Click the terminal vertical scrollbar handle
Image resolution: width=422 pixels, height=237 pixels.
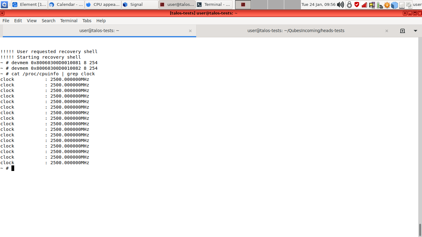[x=420, y=230]
